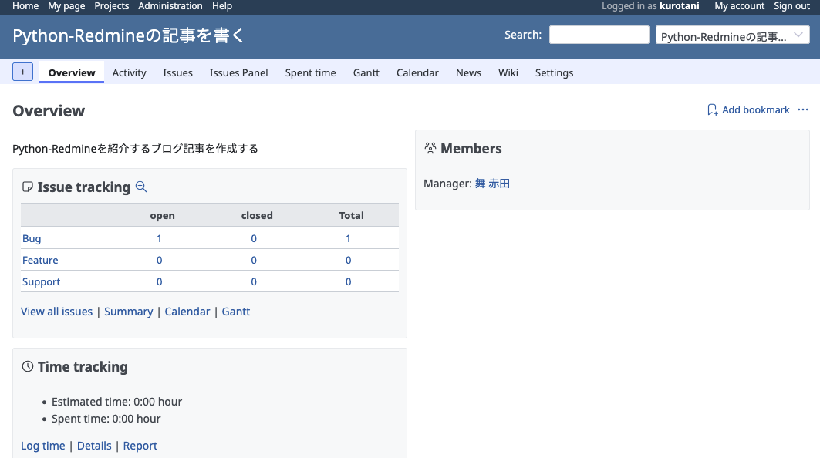Open the Support tracker link

click(x=41, y=281)
